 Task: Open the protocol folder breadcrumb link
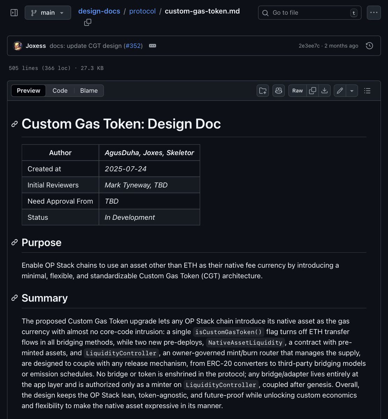[x=142, y=11]
